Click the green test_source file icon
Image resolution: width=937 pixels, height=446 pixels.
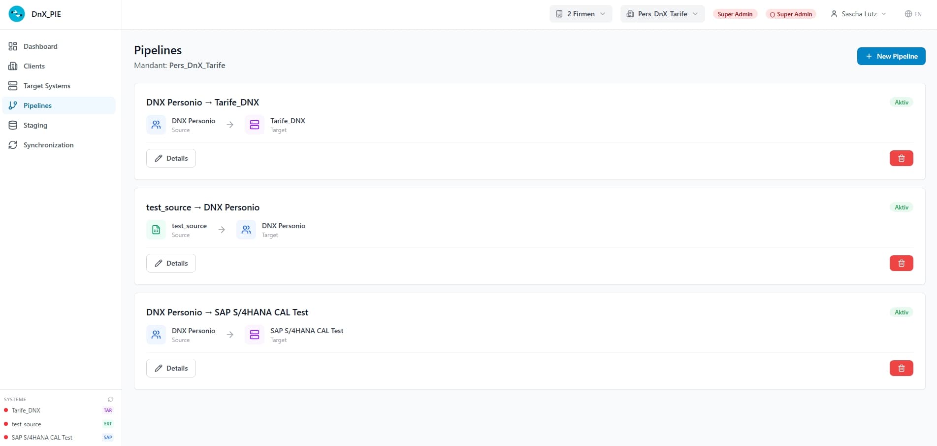pyautogui.click(x=156, y=230)
